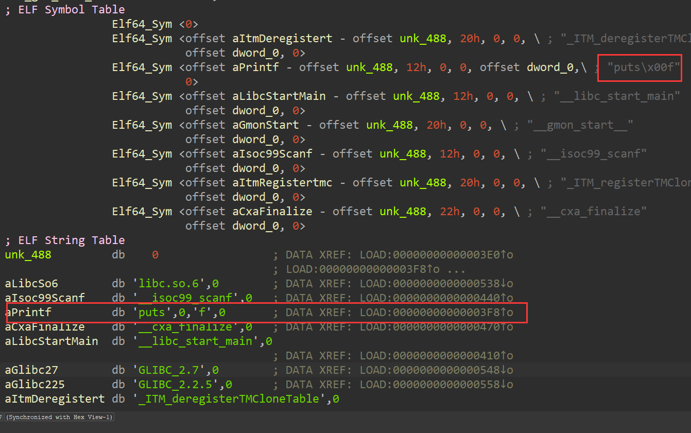Click the "_ITM_registerTMClon" comment

tap(626, 183)
